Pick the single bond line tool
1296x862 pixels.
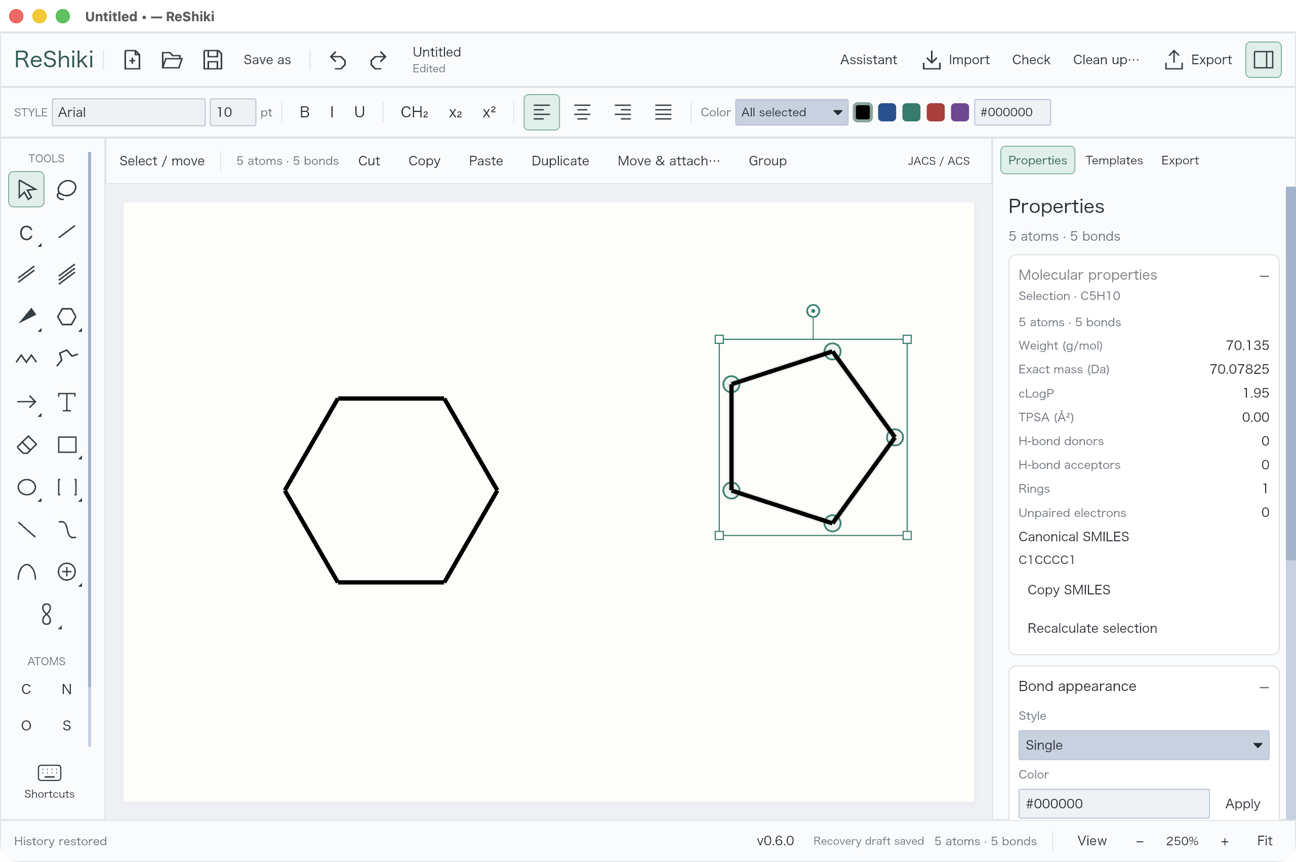coord(66,232)
